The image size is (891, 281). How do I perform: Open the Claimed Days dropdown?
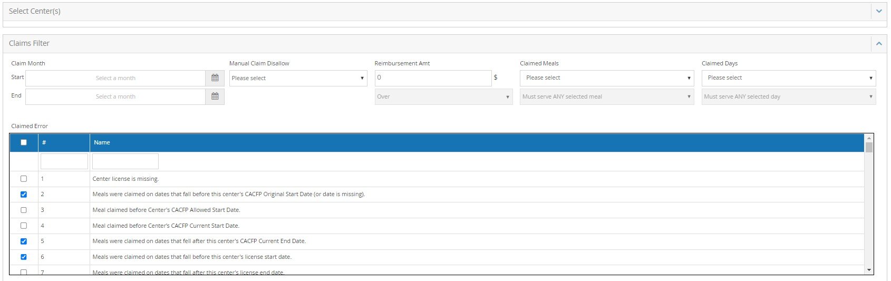pos(788,78)
